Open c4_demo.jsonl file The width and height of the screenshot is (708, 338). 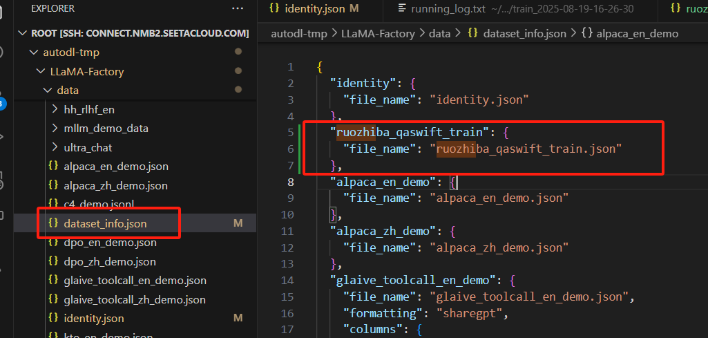coord(99,204)
